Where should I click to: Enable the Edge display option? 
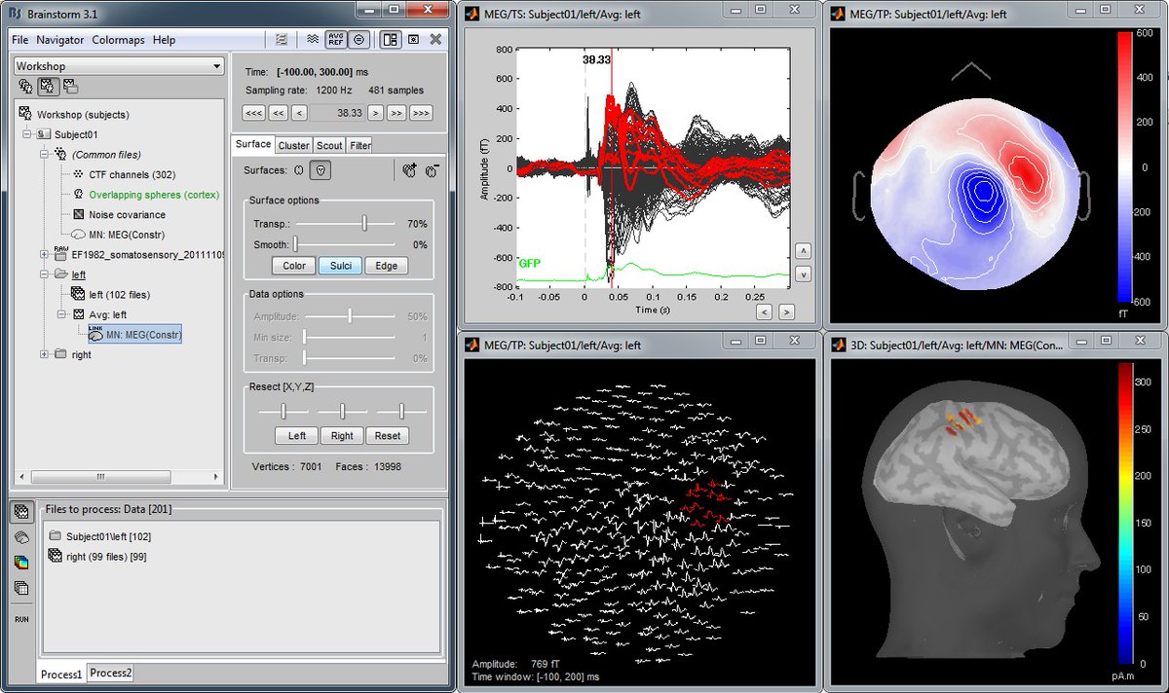click(x=388, y=265)
